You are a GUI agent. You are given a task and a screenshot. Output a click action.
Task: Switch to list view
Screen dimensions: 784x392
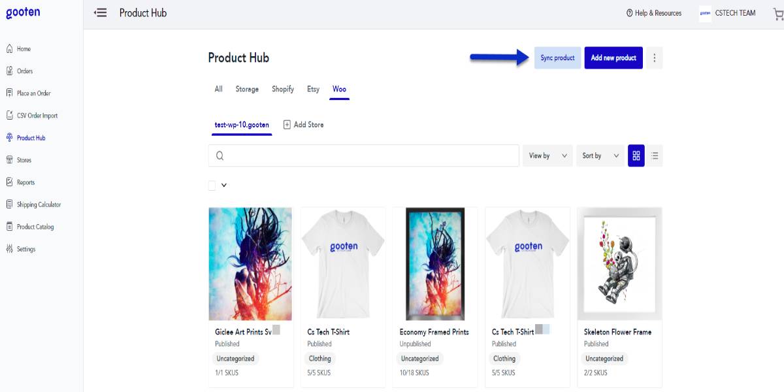click(655, 155)
